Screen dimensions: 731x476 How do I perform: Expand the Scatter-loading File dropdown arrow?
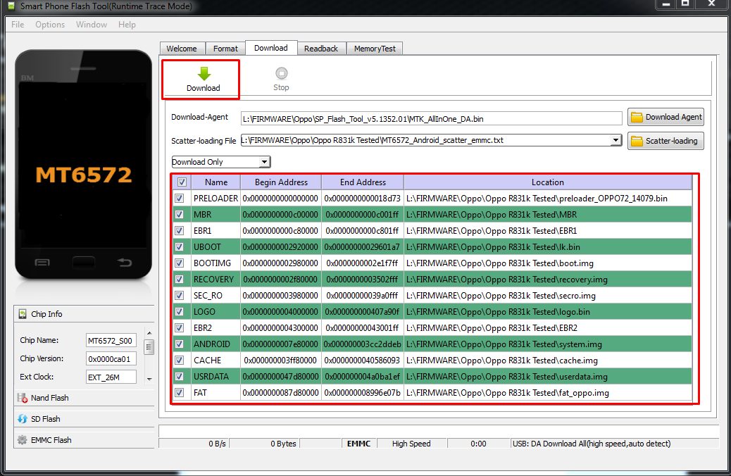tap(616, 140)
